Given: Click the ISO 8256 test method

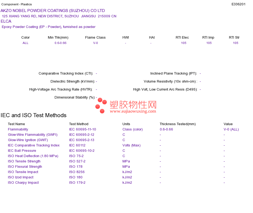Looking at the screenshot, I should pos(77,172).
